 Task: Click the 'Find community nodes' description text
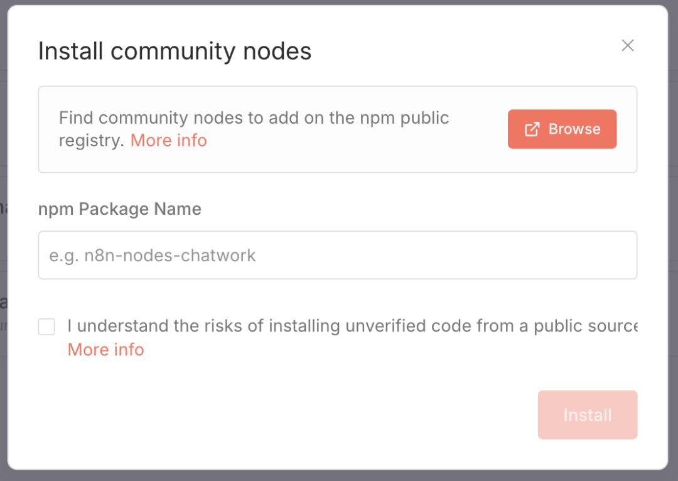pyautogui.click(x=188, y=118)
